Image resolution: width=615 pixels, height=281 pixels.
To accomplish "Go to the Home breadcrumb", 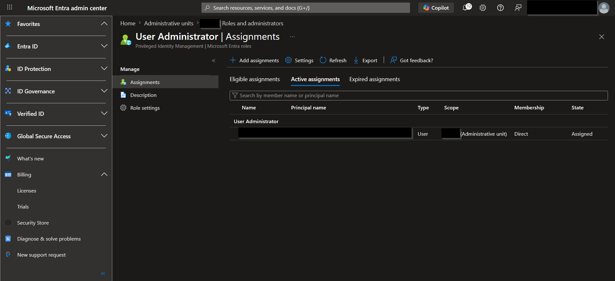I will click(128, 23).
